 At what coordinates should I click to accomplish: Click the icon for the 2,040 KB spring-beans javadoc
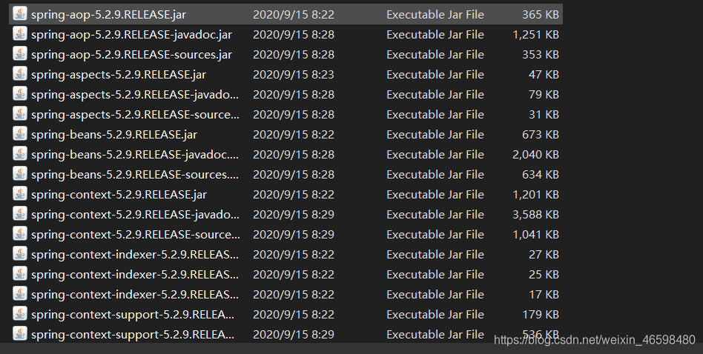[x=20, y=154]
